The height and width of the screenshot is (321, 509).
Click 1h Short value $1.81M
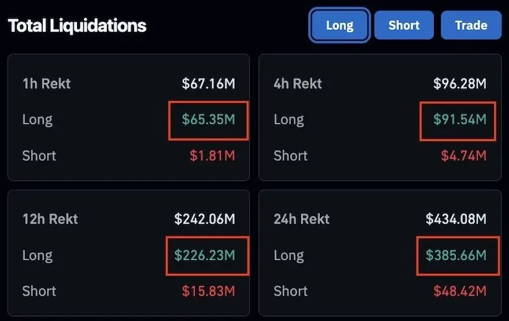[212, 156]
